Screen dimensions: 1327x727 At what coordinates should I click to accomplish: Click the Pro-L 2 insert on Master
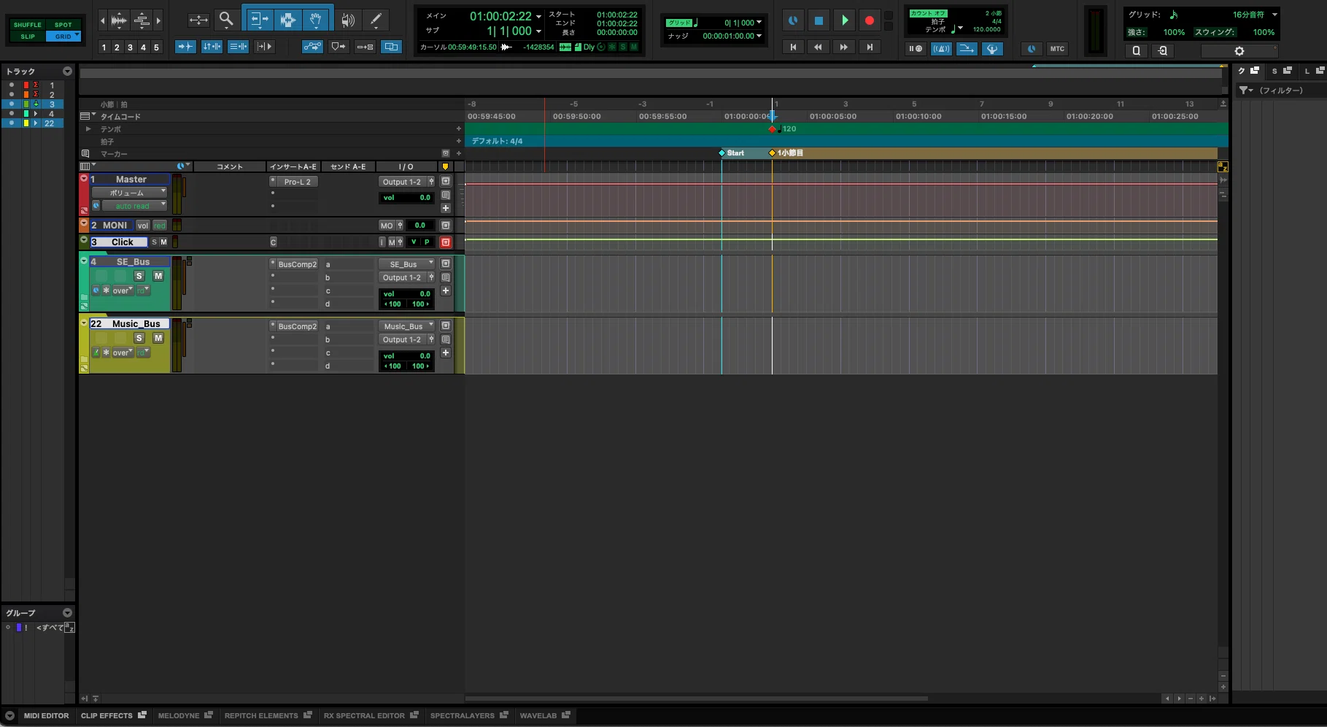pyautogui.click(x=298, y=182)
